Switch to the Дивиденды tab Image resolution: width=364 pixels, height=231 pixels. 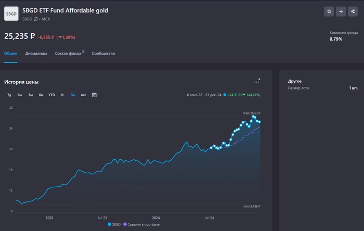pos(36,54)
